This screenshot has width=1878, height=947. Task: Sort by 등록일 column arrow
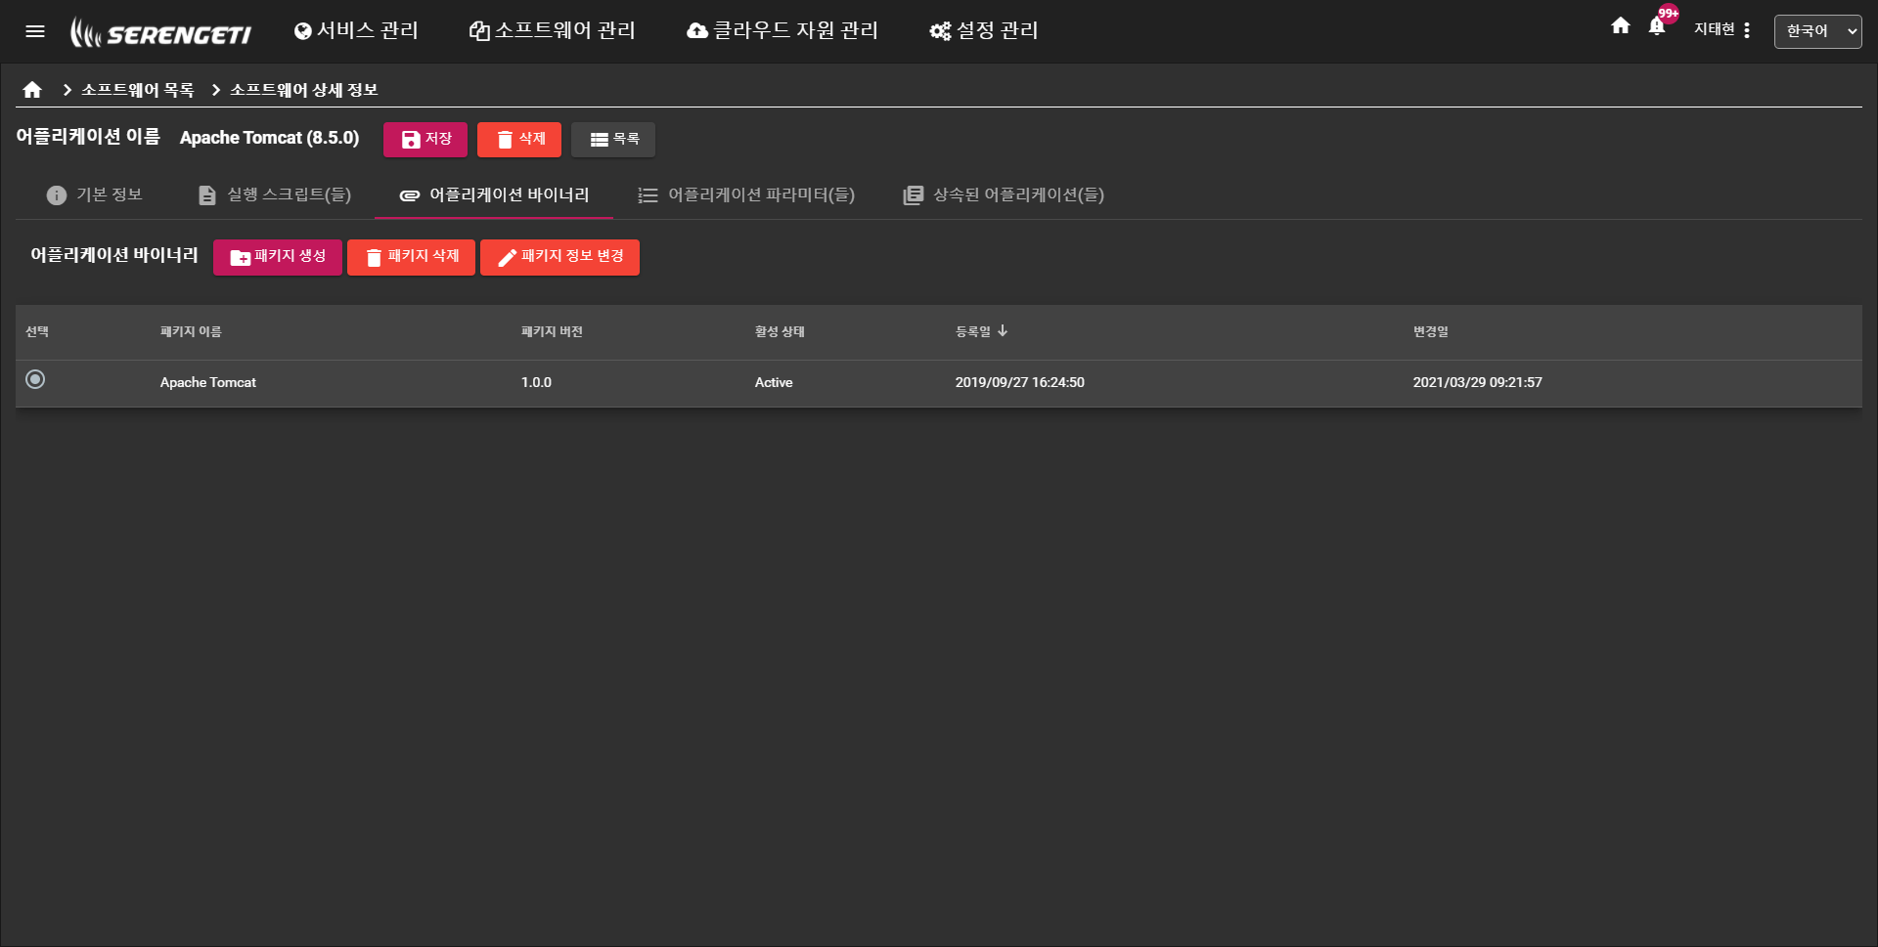point(1003,331)
